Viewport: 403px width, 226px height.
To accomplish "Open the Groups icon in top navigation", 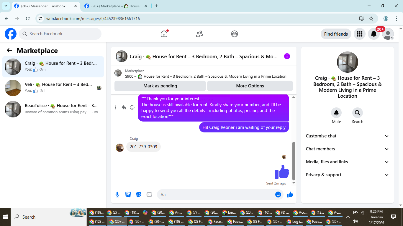I will point(235,34).
